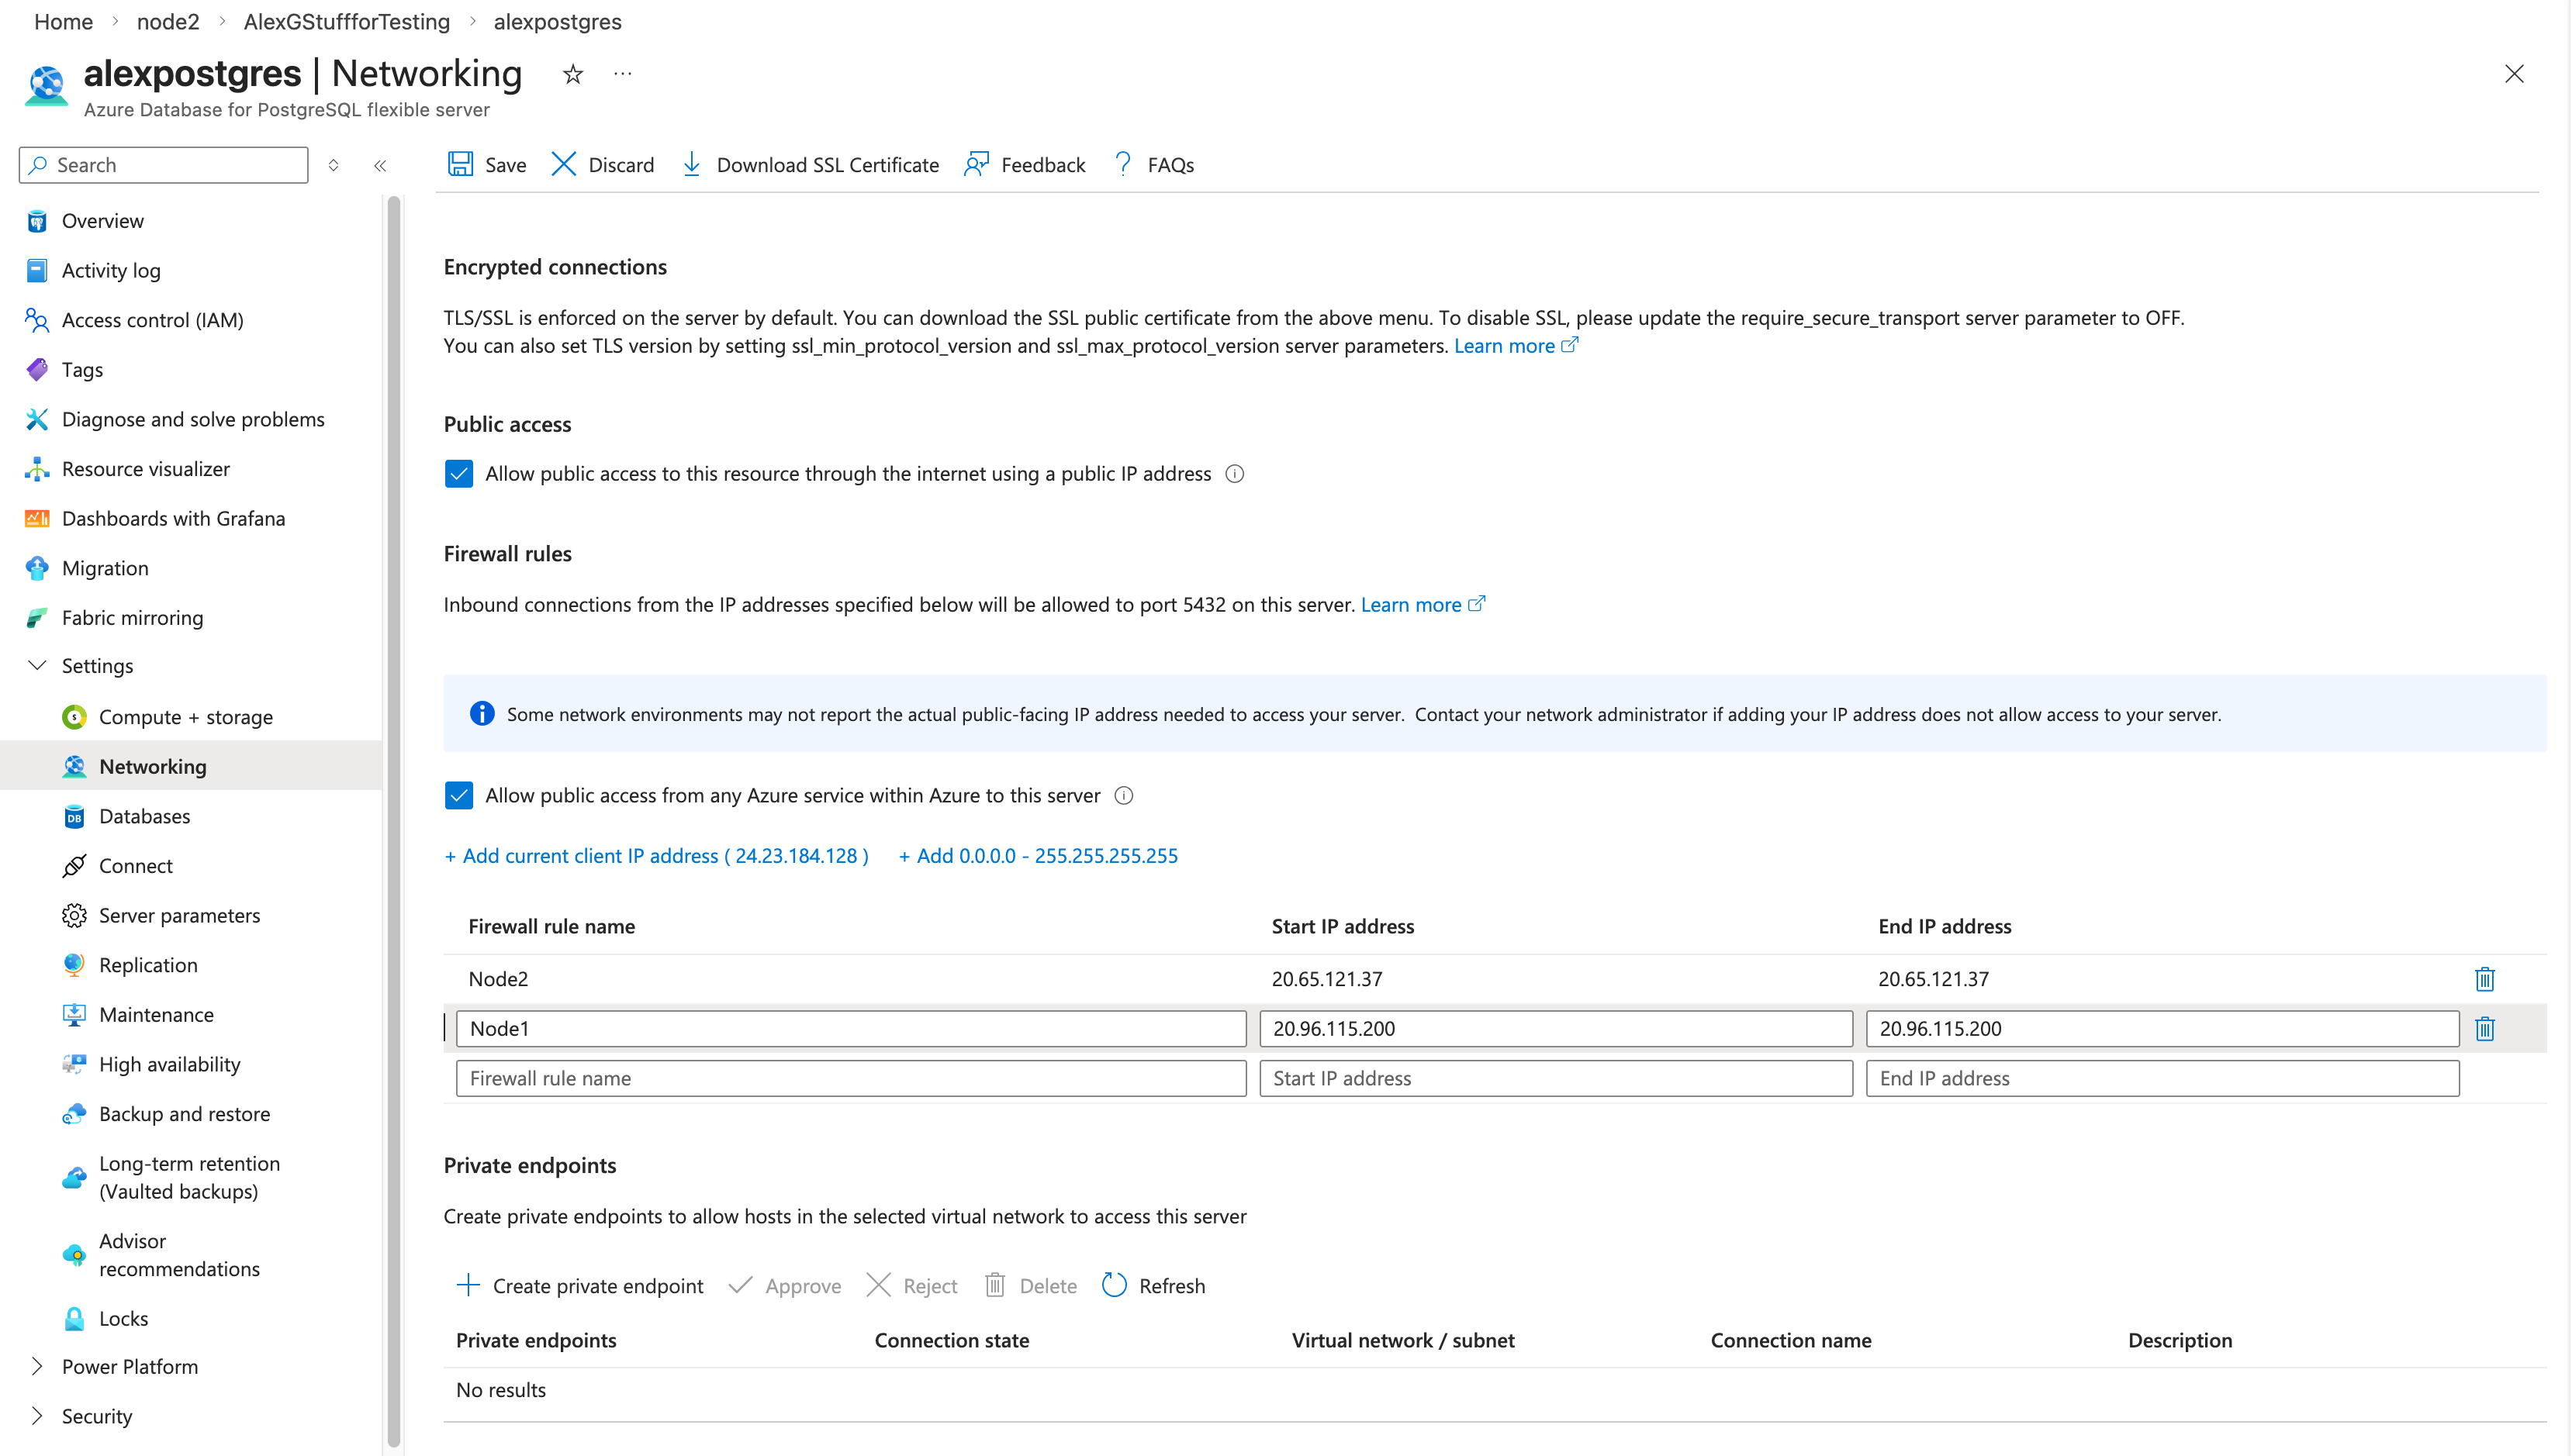Image resolution: width=2572 pixels, height=1456 pixels.
Task: Click the Feedback person icon
Action: click(977, 164)
